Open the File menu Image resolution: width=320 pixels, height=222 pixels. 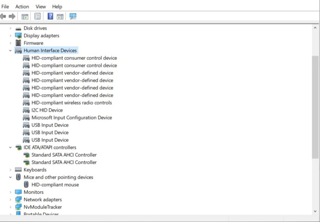(5, 7)
